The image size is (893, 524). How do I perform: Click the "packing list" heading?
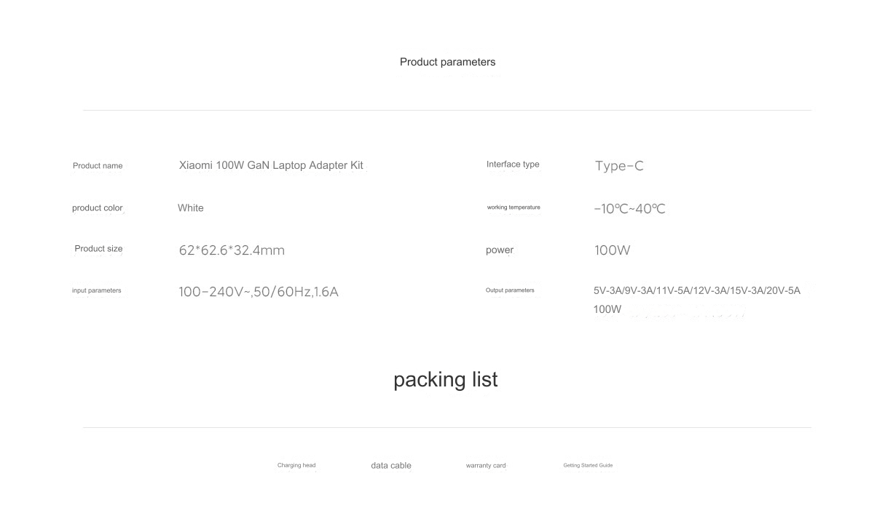[x=446, y=379]
